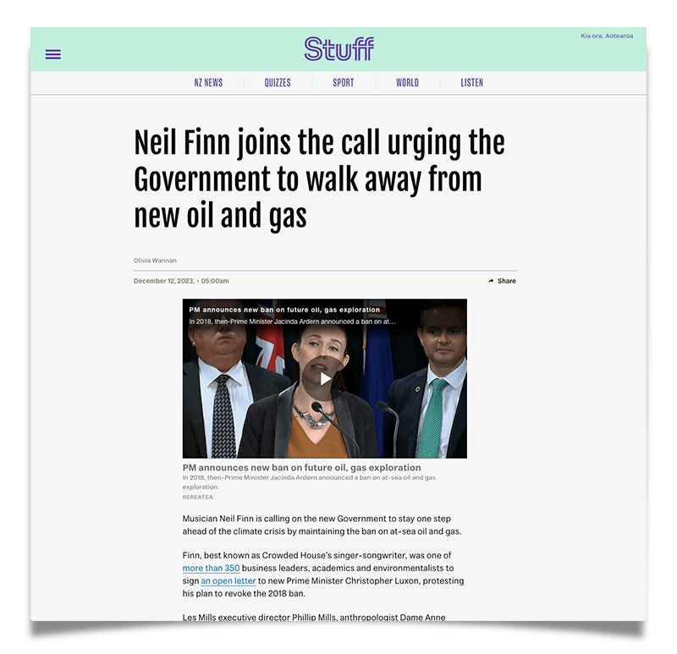Open the NZ News section

tap(208, 82)
